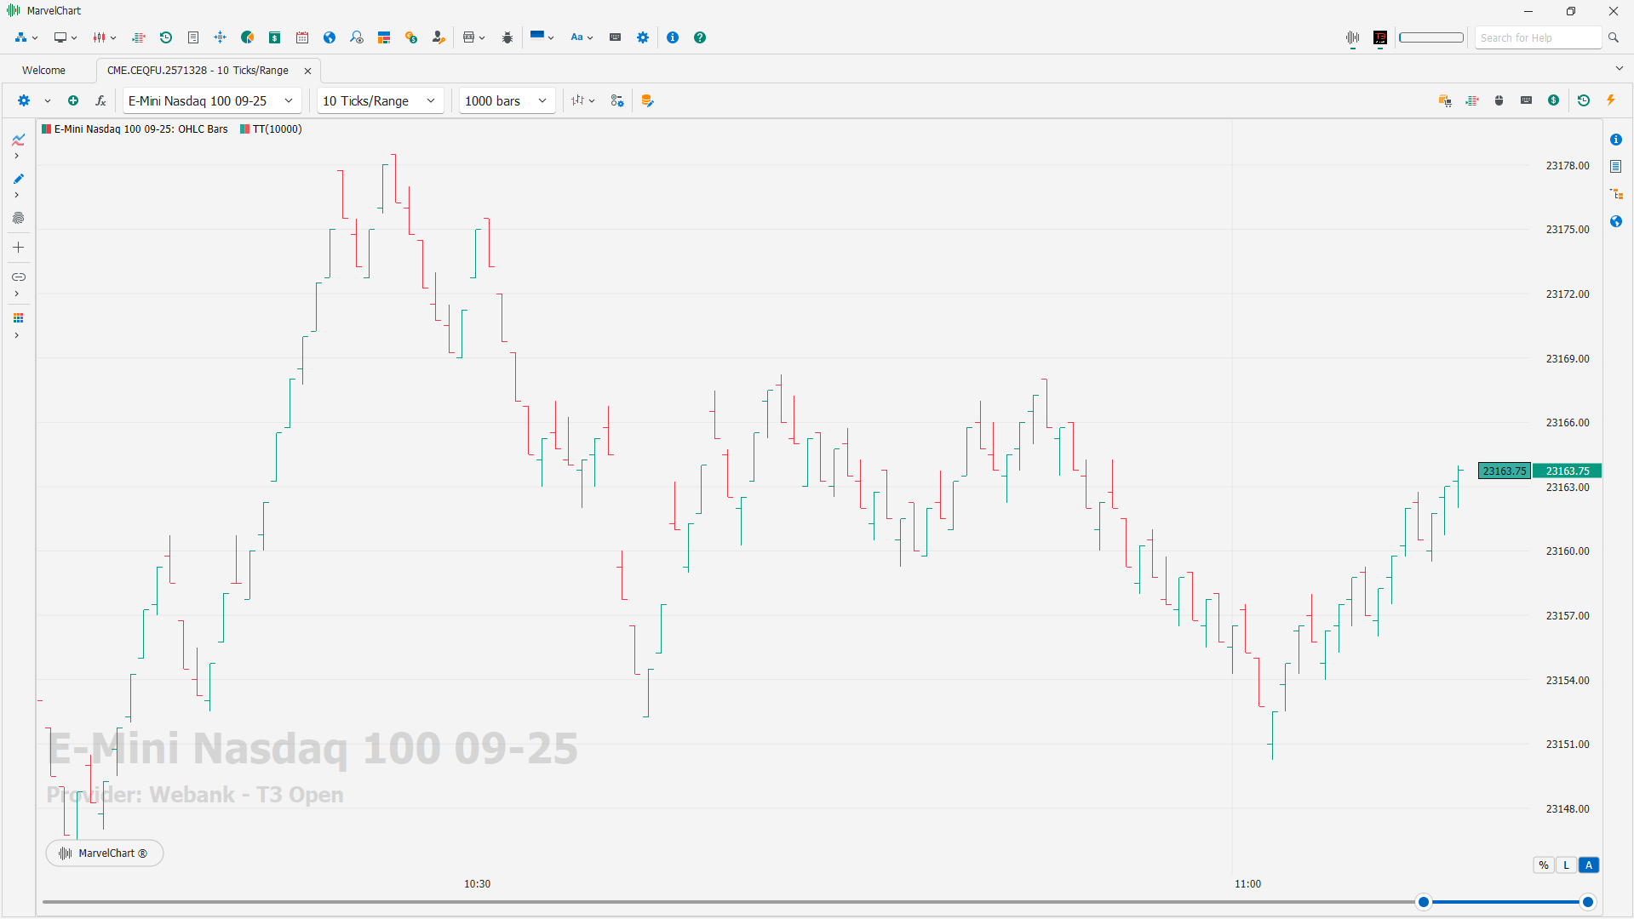
Task: Open the document list icon in main toolbar
Action: click(193, 37)
